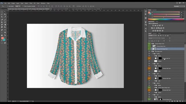Pick the Clone Stamp tool
Viewport: 186px width, 104px height.
coord(2,22)
